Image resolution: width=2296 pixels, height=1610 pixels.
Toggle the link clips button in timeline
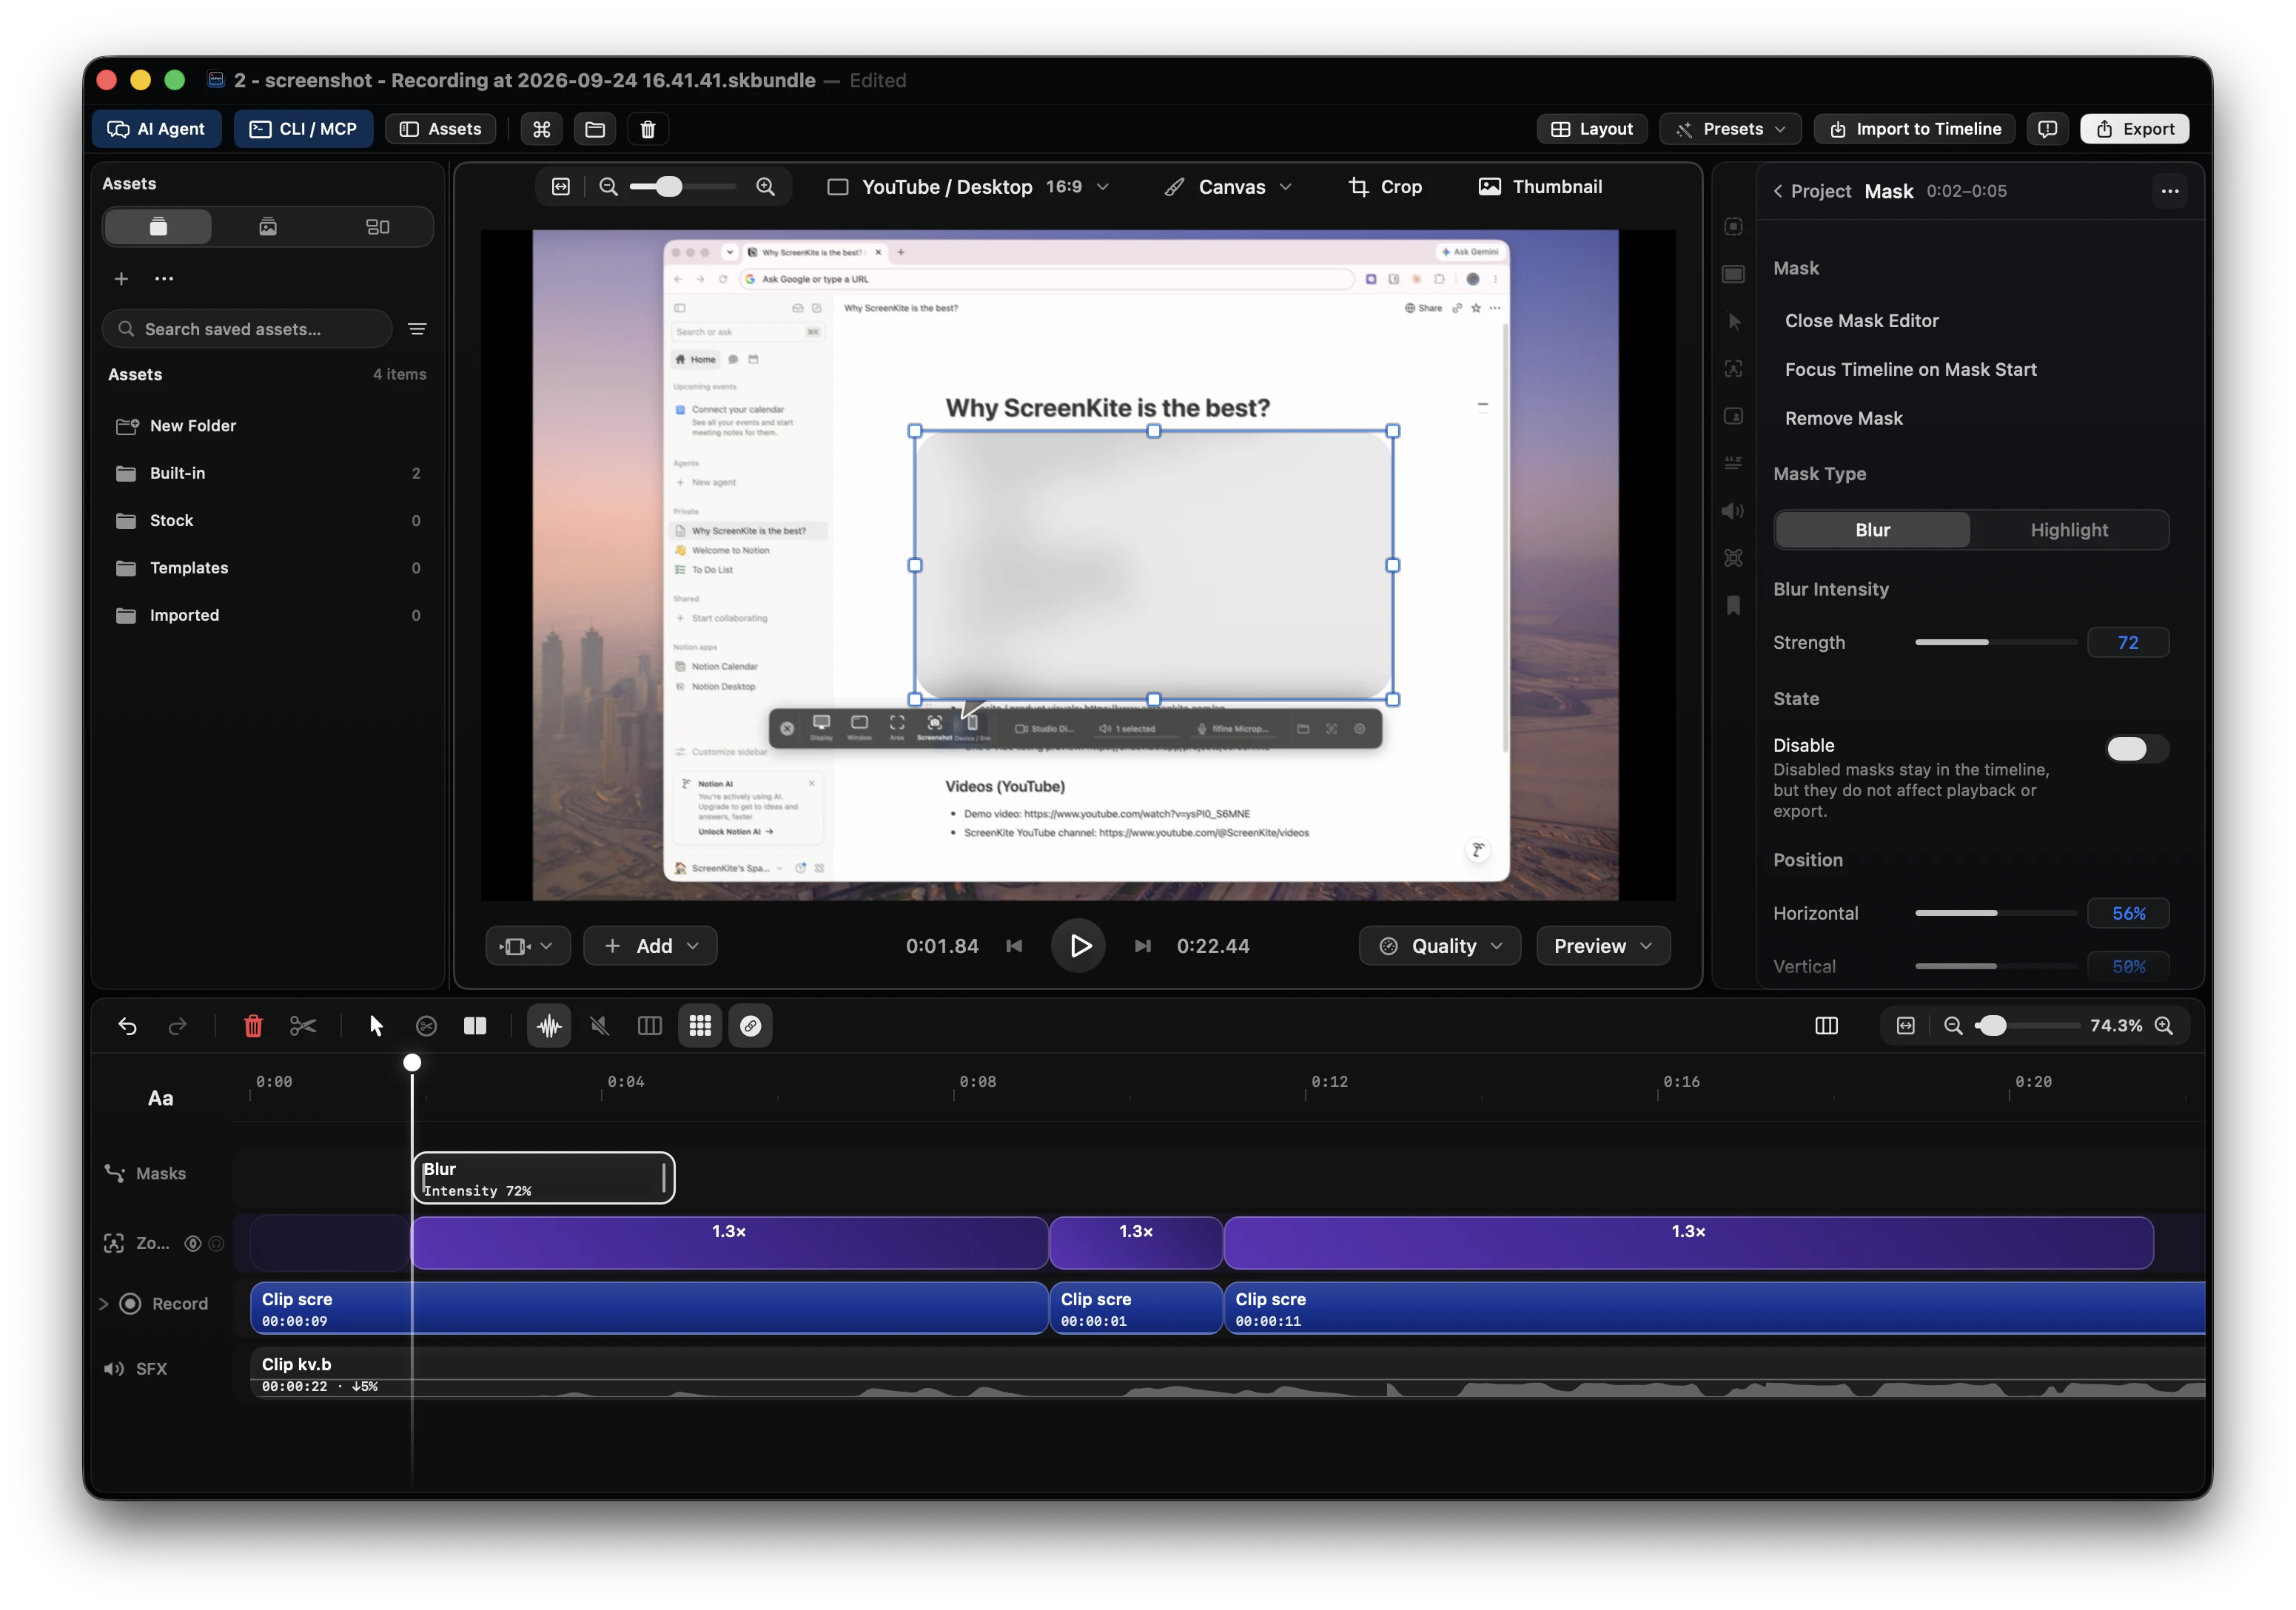(x=750, y=1026)
